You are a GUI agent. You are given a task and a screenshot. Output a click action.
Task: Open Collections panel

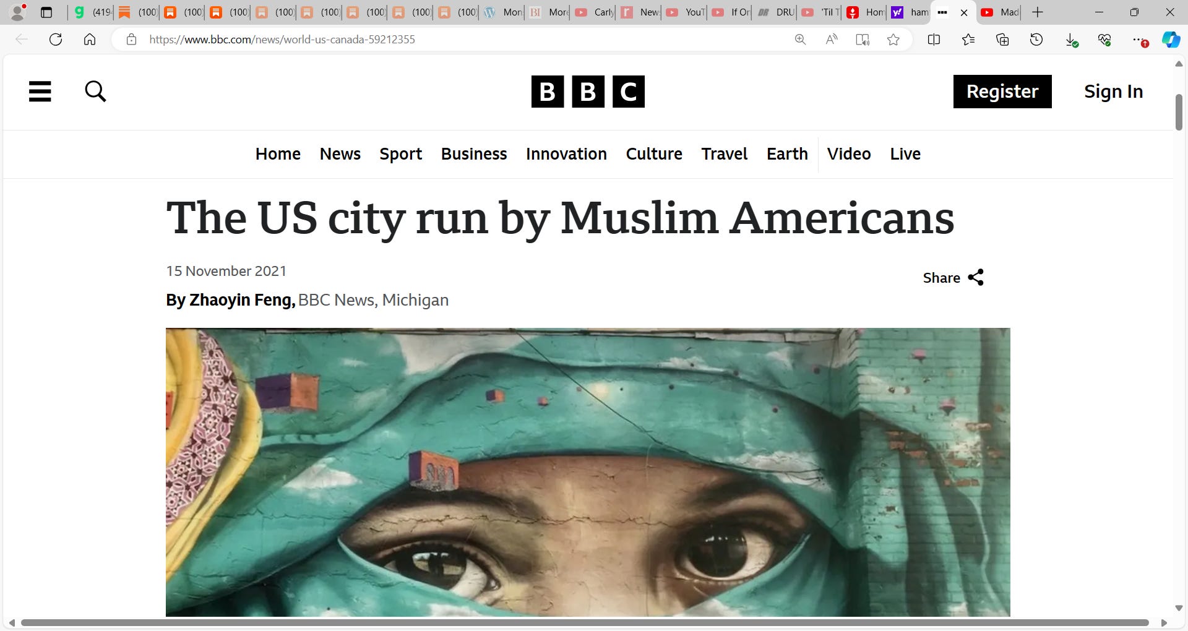click(x=1002, y=40)
